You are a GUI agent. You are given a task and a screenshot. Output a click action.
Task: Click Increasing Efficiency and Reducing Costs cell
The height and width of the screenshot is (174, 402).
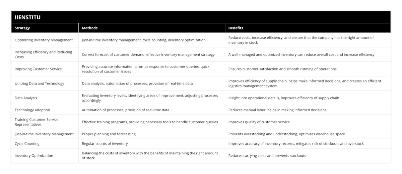pyautogui.click(x=45, y=54)
